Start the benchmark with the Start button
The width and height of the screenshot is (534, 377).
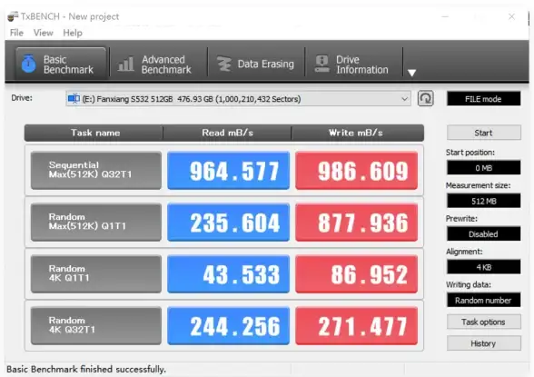point(483,133)
